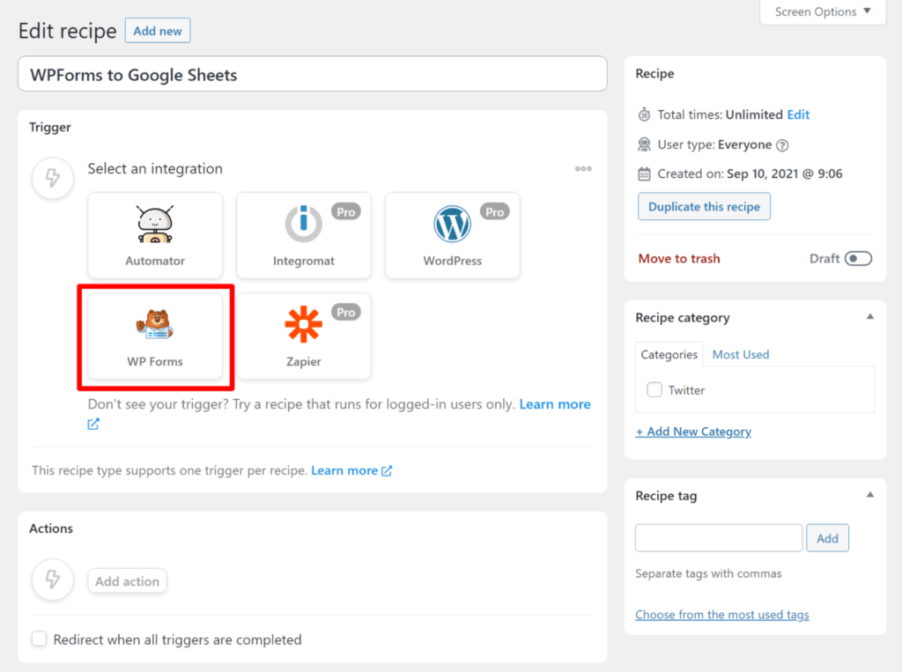The height and width of the screenshot is (672, 902).
Task: Click Duplicate this recipe button
Action: [704, 207]
